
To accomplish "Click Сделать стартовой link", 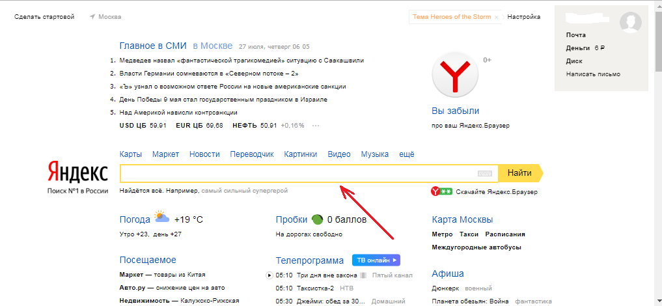I will 44,17.
